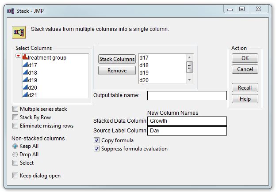Check the Stack By Row option

tap(16, 117)
